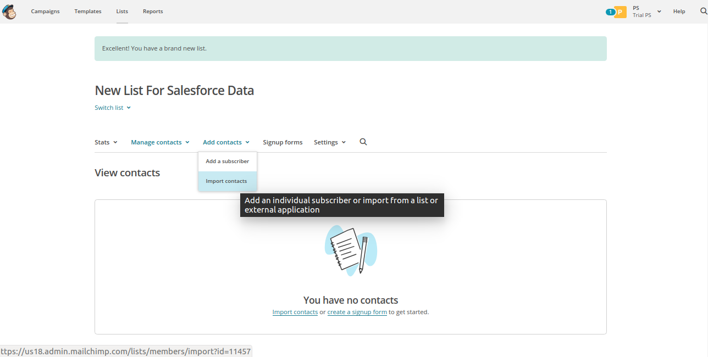Open the Settings dropdown menu

coord(330,142)
